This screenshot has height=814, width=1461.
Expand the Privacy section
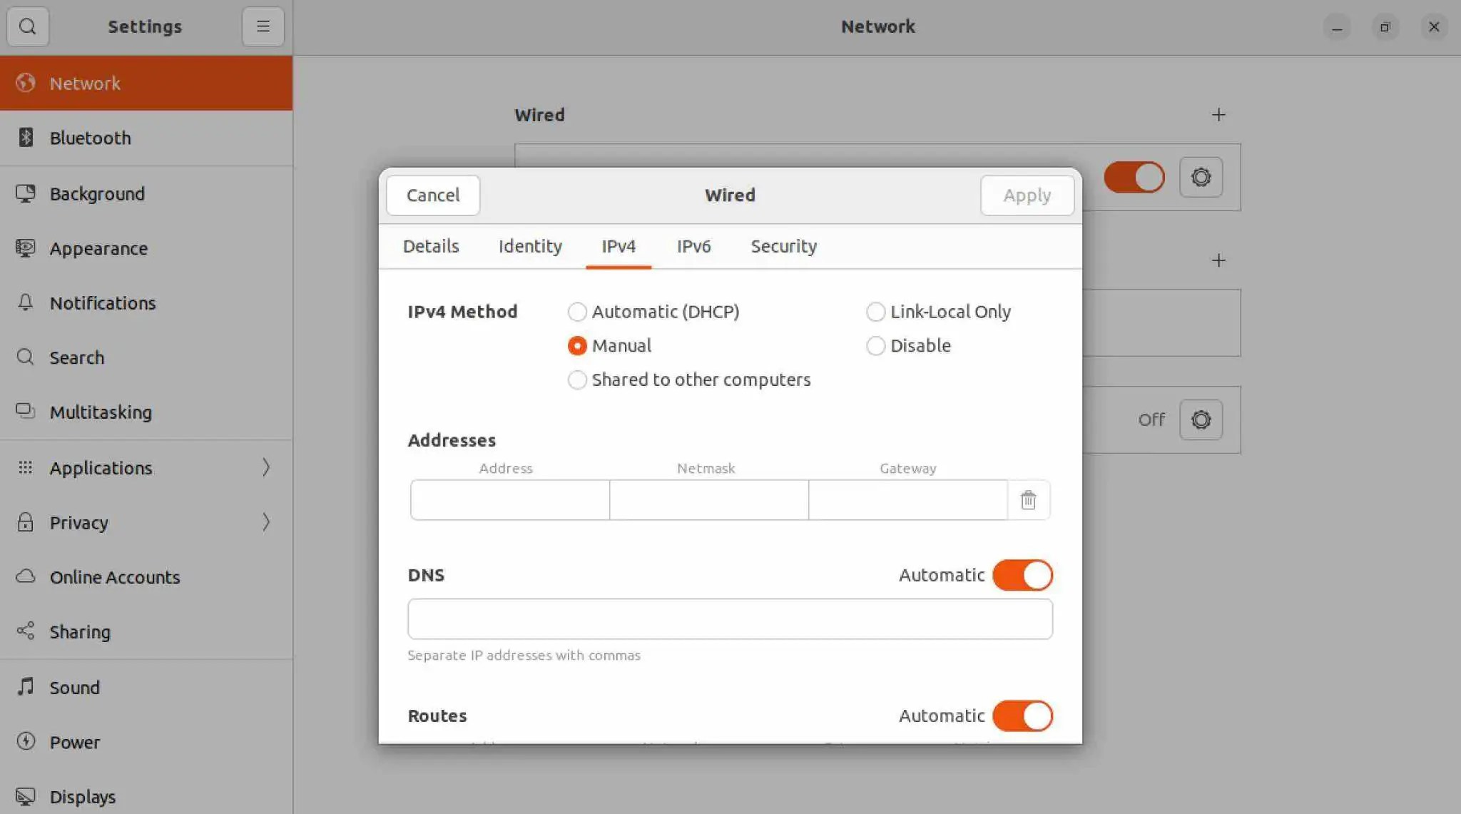78,522
